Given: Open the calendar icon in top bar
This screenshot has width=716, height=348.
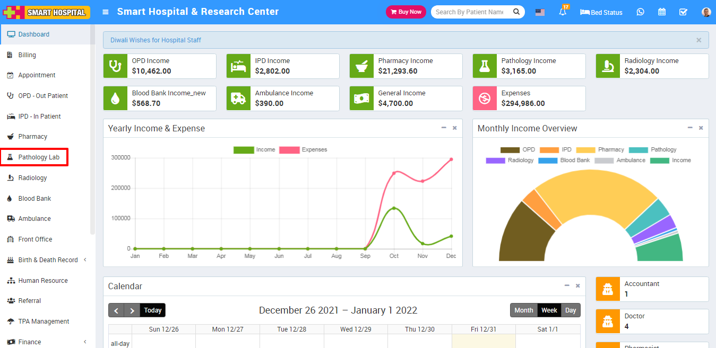Looking at the screenshot, I should pos(662,12).
